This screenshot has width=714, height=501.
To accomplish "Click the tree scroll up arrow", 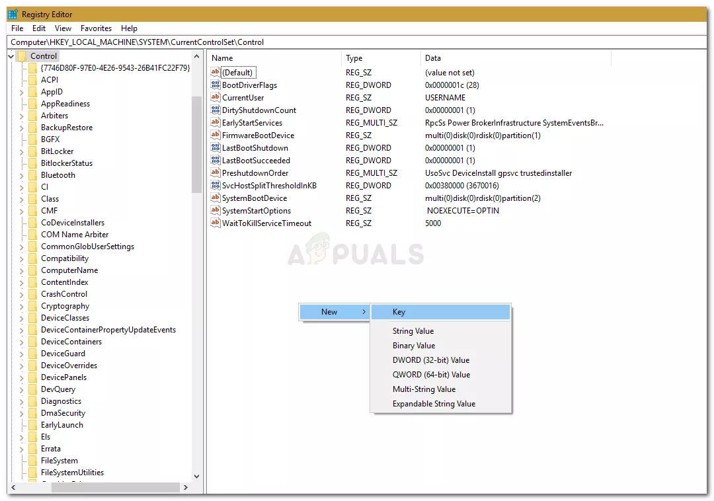I will [x=197, y=56].
